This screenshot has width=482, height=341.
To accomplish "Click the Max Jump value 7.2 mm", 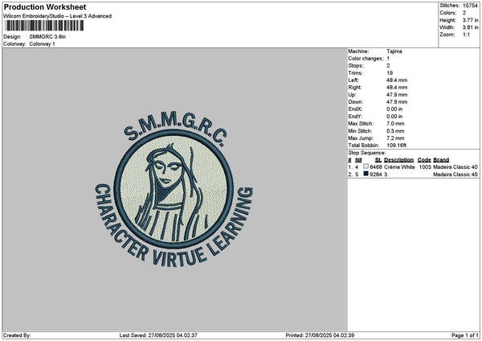I will (x=395, y=138).
